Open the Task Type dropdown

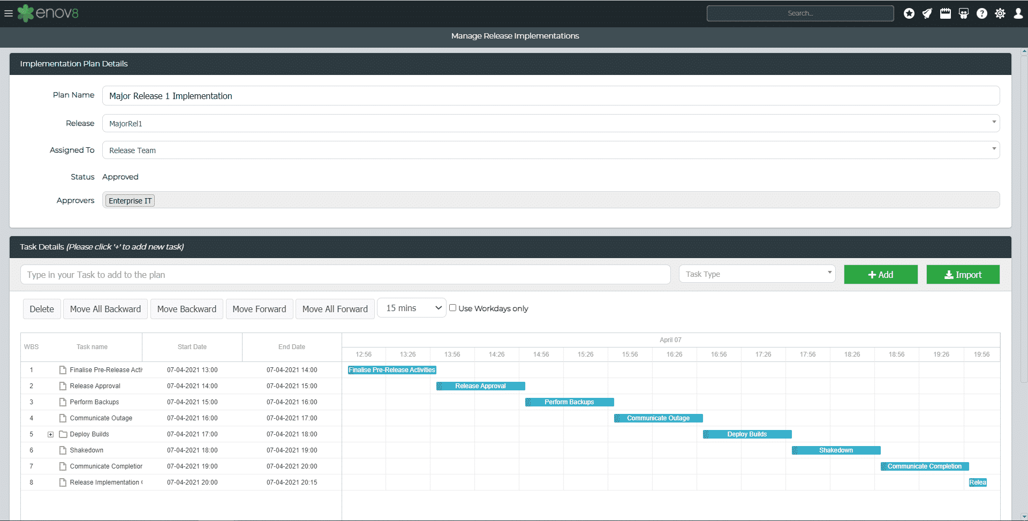(x=757, y=274)
